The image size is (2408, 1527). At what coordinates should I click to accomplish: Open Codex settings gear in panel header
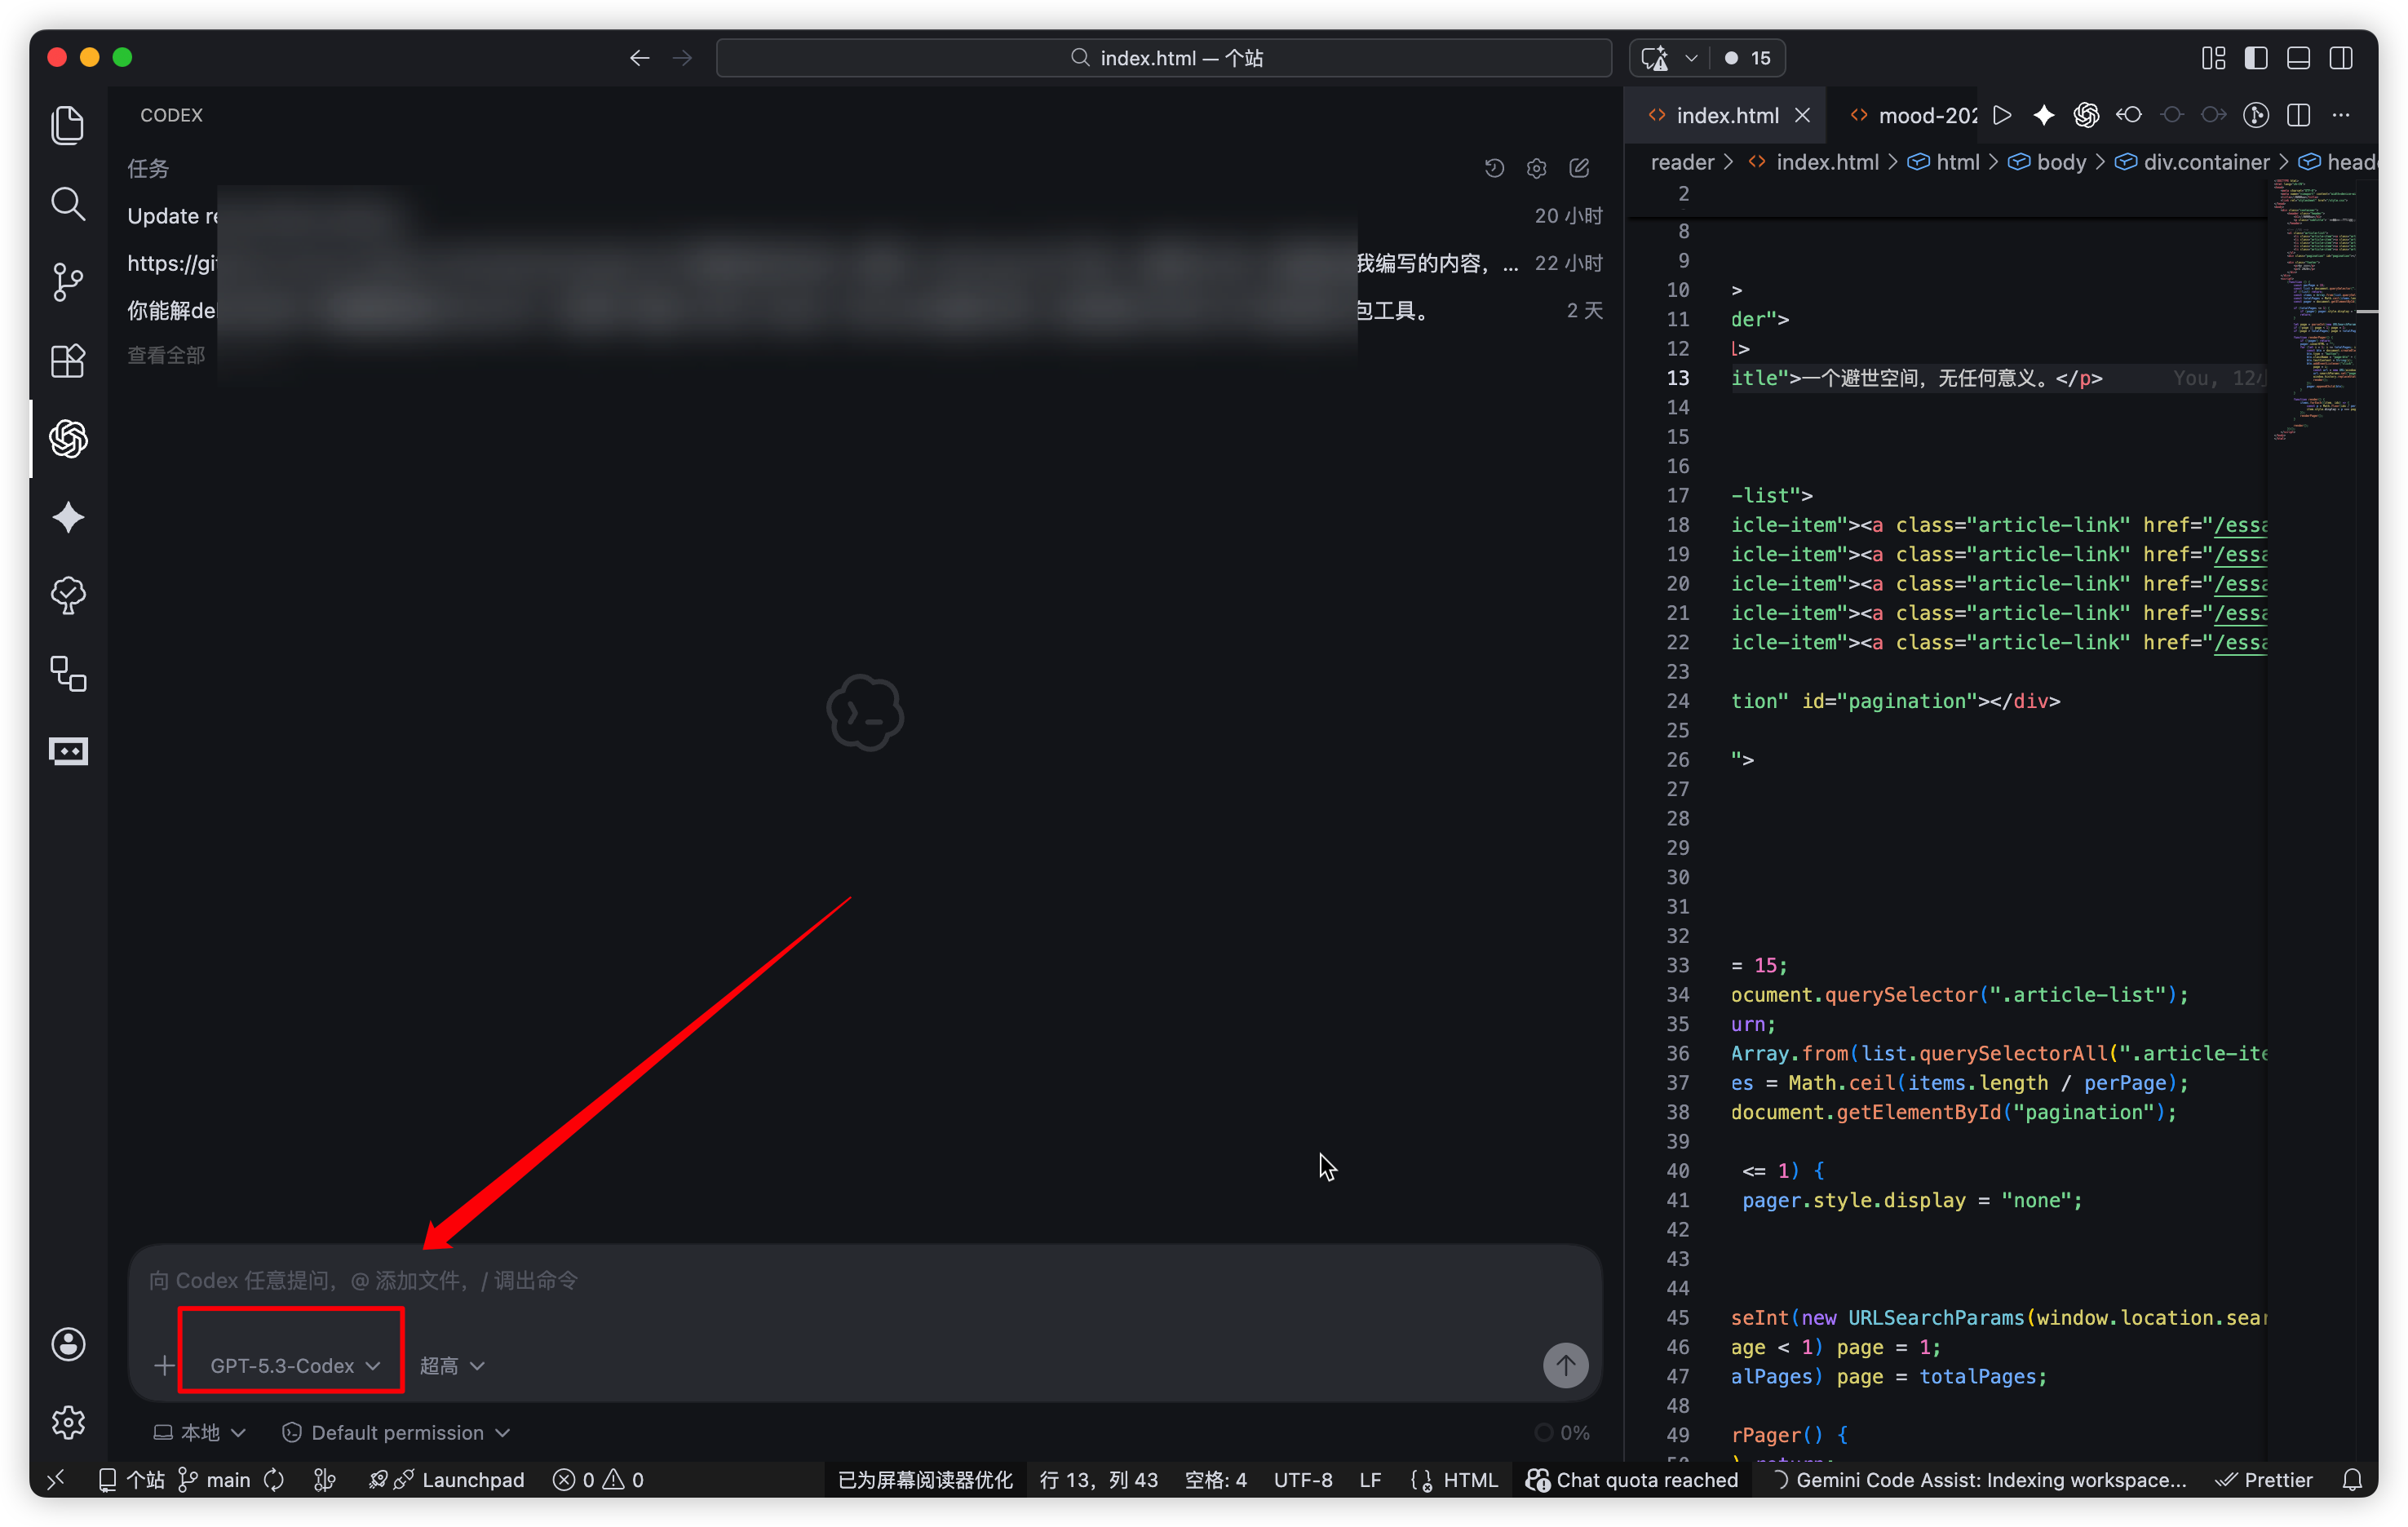click(x=1537, y=168)
